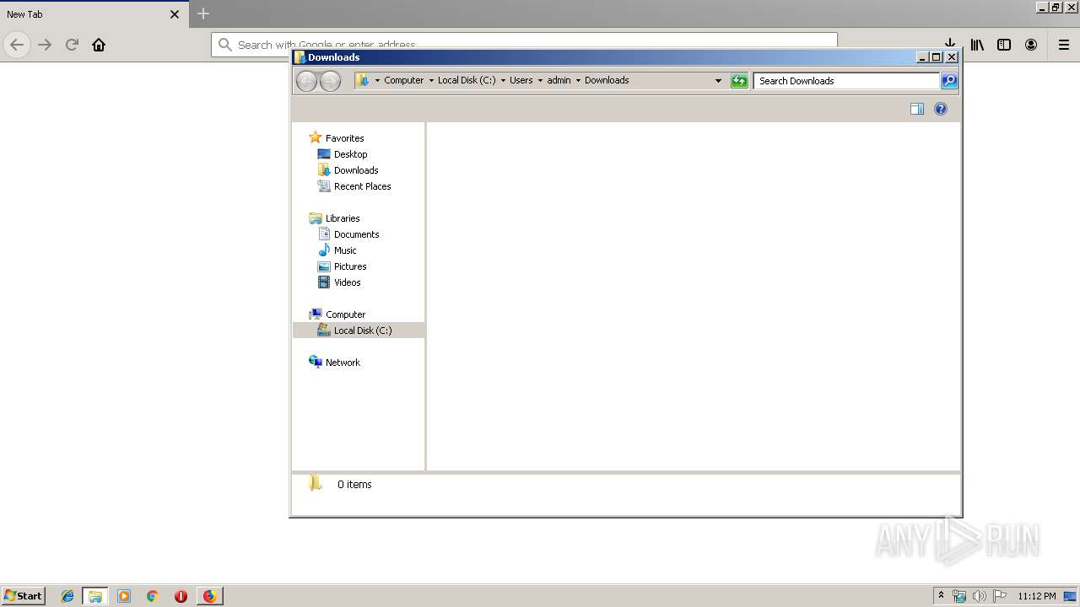Click admin breadcrumb in address bar
This screenshot has width=1080, height=607.
click(559, 80)
